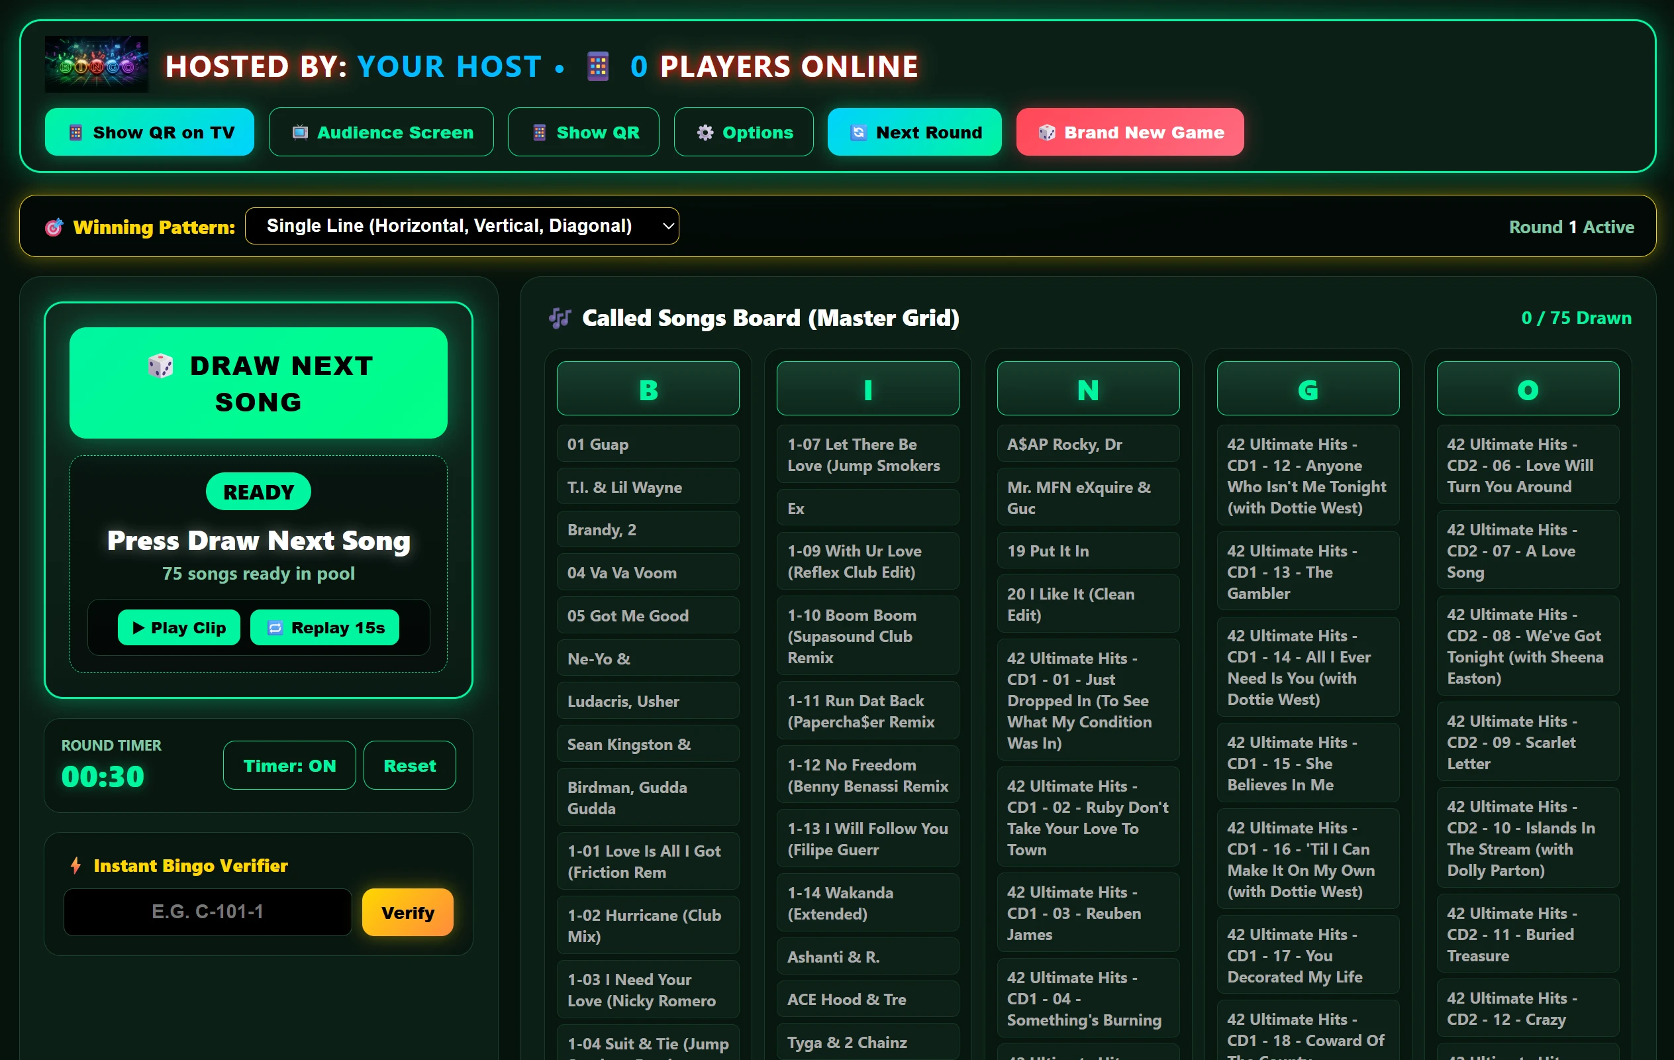Click '1-07 Let There Be Love' cell

point(867,455)
